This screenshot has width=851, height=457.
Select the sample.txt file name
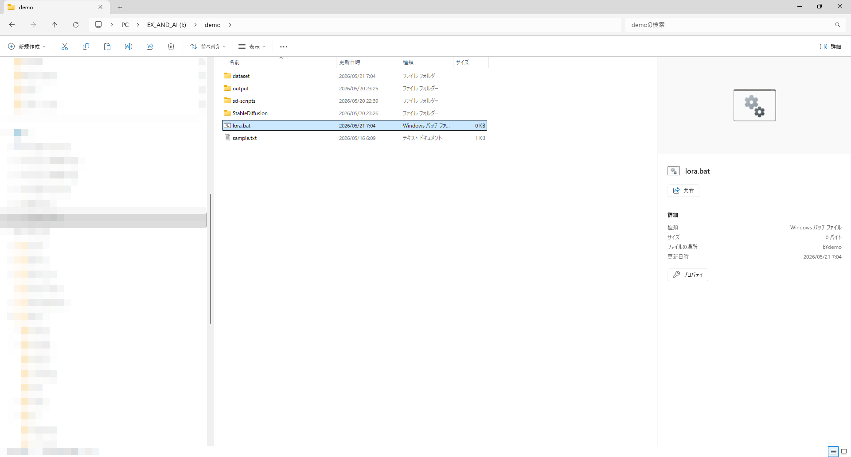click(x=245, y=138)
